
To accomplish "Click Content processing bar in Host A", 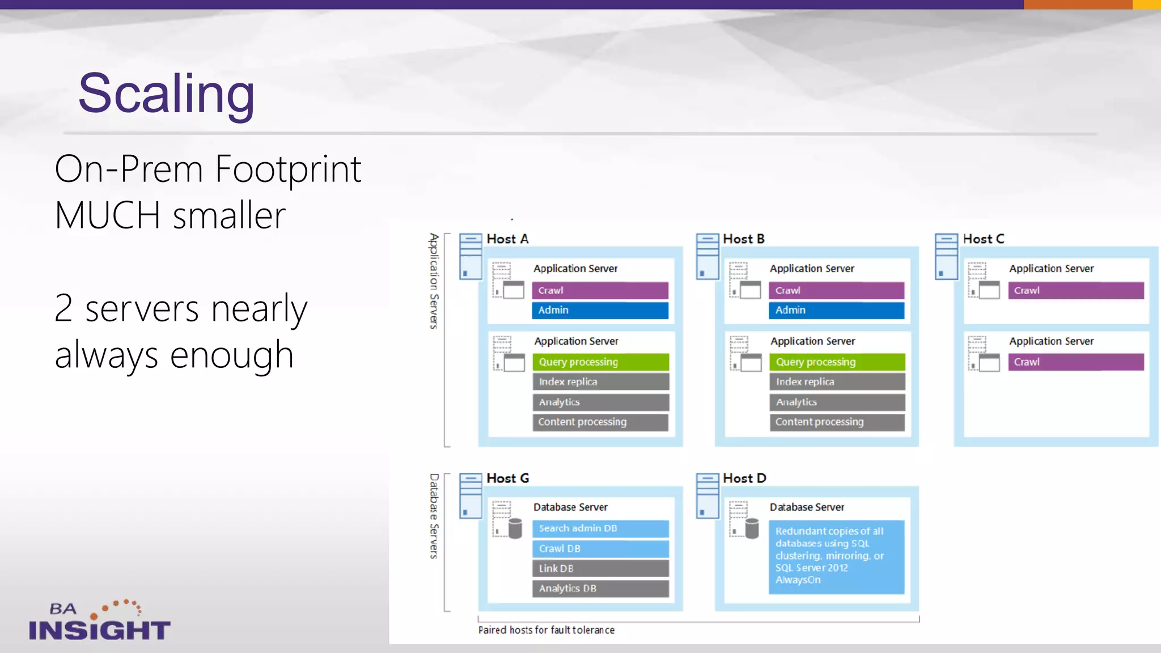I will tap(600, 422).
